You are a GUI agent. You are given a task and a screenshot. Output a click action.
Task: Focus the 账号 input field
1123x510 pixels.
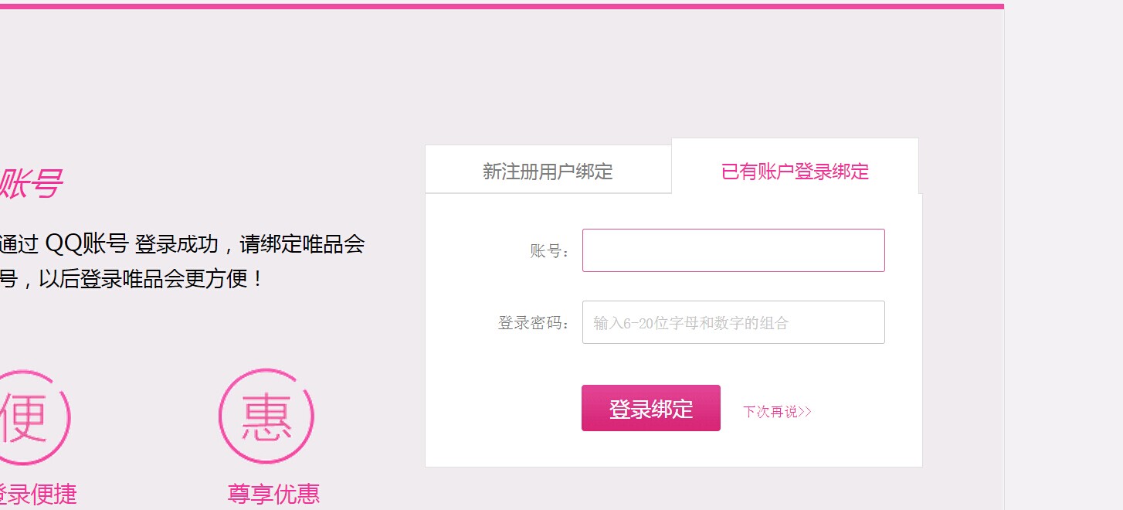pos(733,250)
